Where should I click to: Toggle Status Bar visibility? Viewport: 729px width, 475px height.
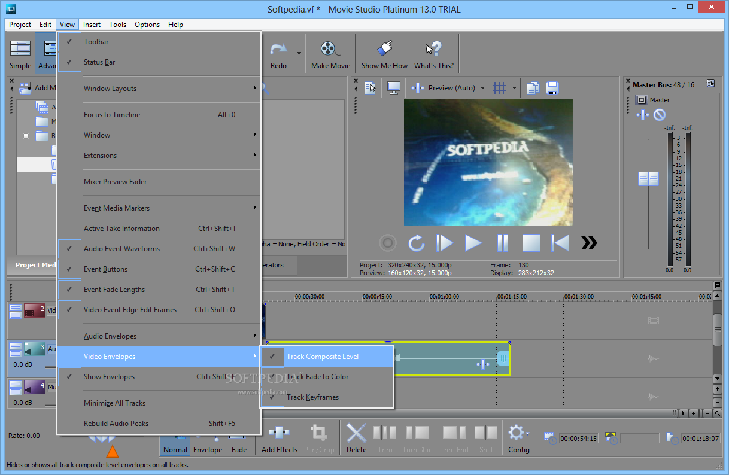pyautogui.click(x=159, y=62)
